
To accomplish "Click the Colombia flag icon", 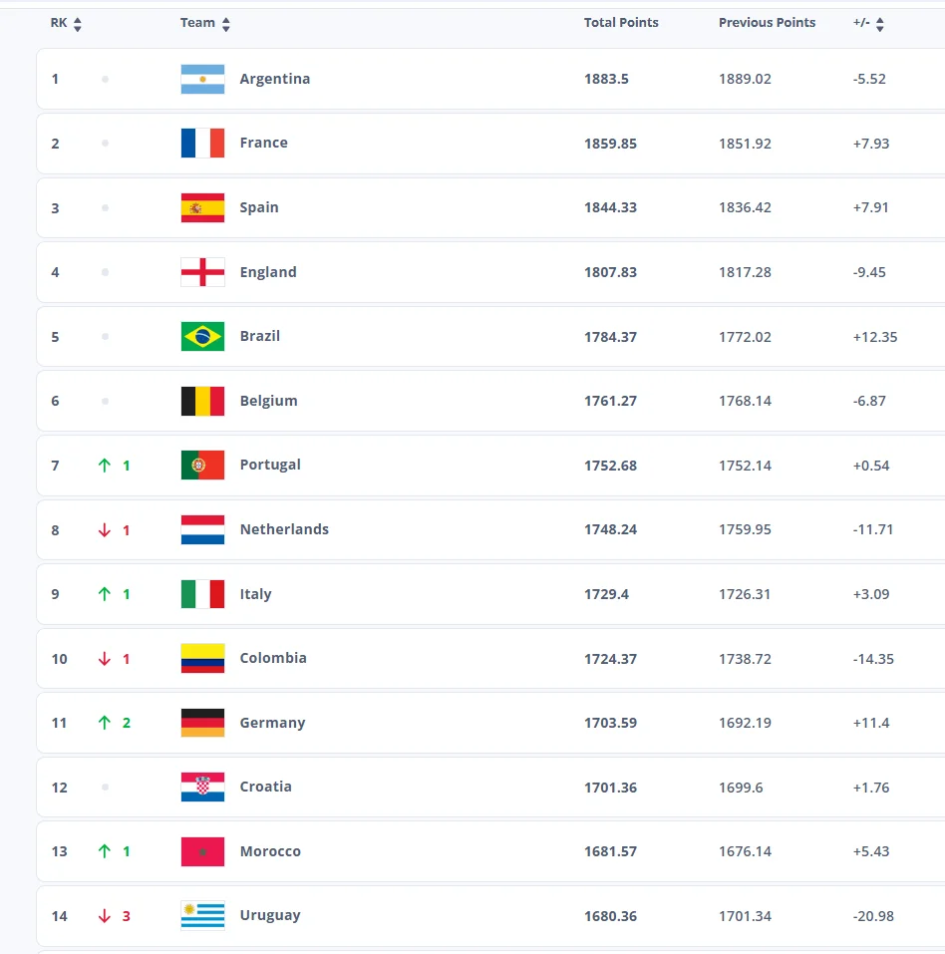I will coord(202,658).
